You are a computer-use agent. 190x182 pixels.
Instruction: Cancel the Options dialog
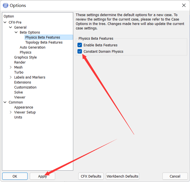(x=175, y=176)
